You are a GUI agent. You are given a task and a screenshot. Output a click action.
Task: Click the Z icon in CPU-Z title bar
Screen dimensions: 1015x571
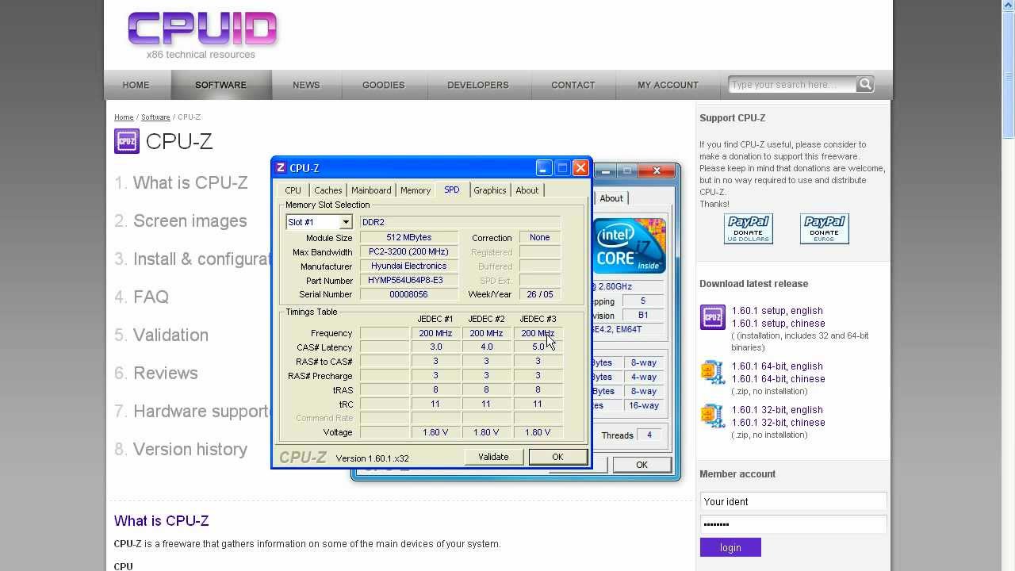click(281, 168)
